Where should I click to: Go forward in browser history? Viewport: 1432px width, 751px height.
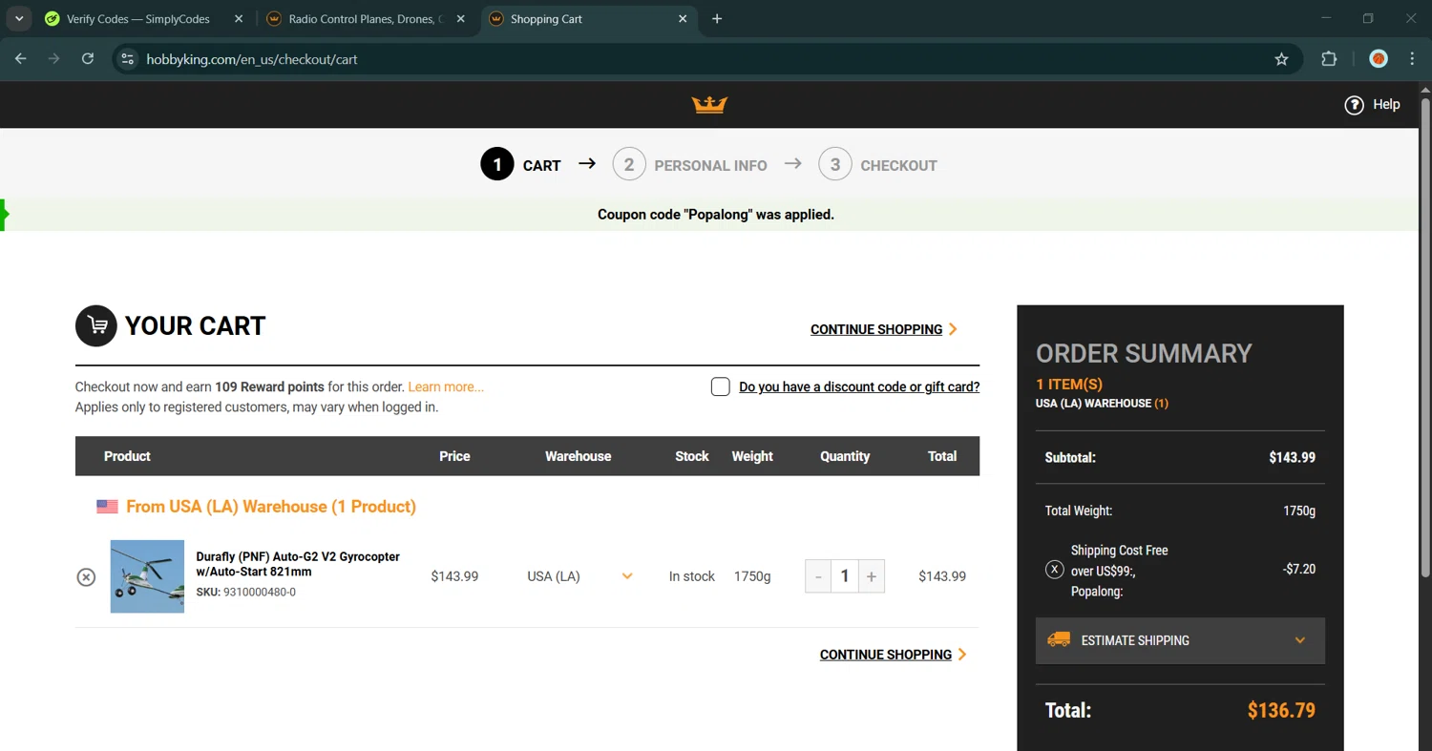[x=54, y=59]
